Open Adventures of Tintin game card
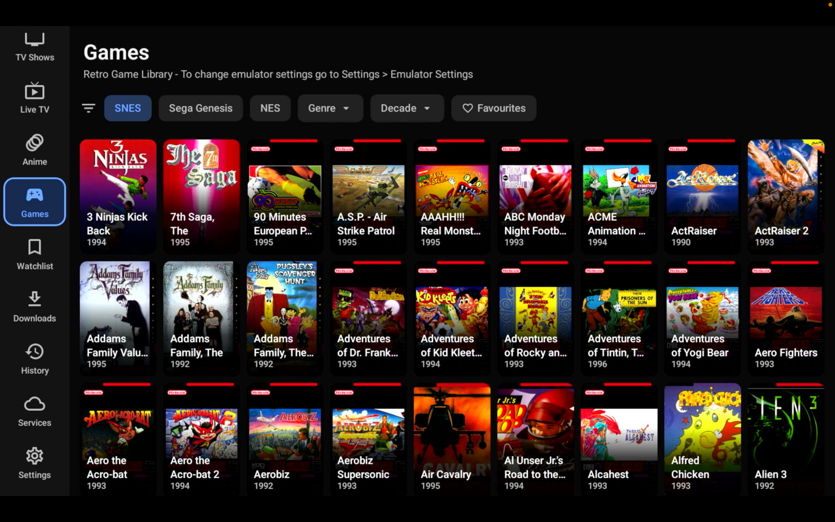The height and width of the screenshot is (522, 835). (619, 318)
